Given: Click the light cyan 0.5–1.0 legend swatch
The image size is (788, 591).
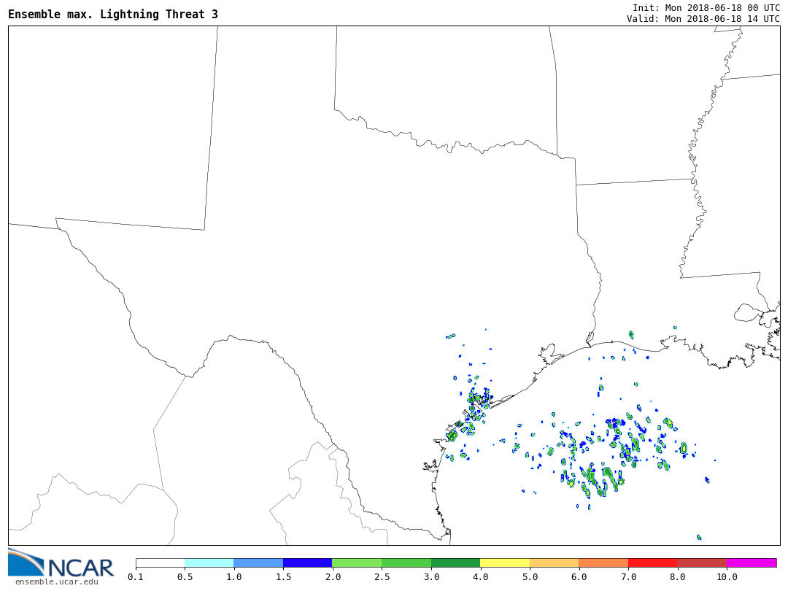Looking at the screenshot, I should point(209,563).
